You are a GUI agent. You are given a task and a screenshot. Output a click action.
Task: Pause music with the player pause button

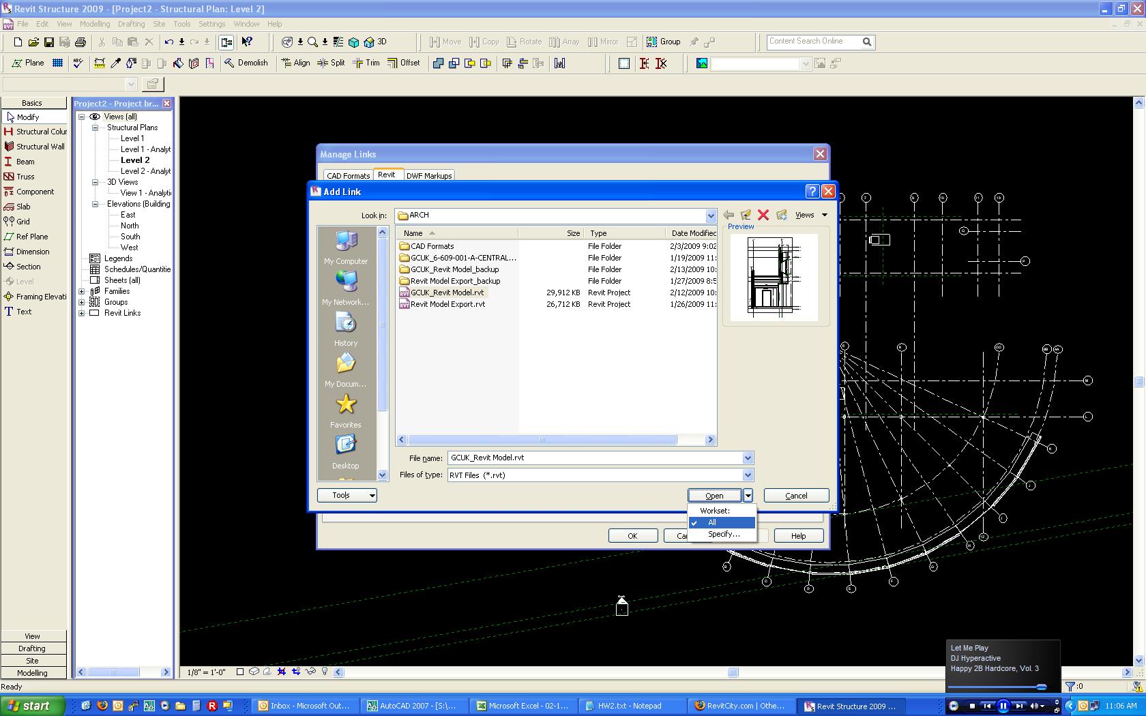coord(1003,706)
